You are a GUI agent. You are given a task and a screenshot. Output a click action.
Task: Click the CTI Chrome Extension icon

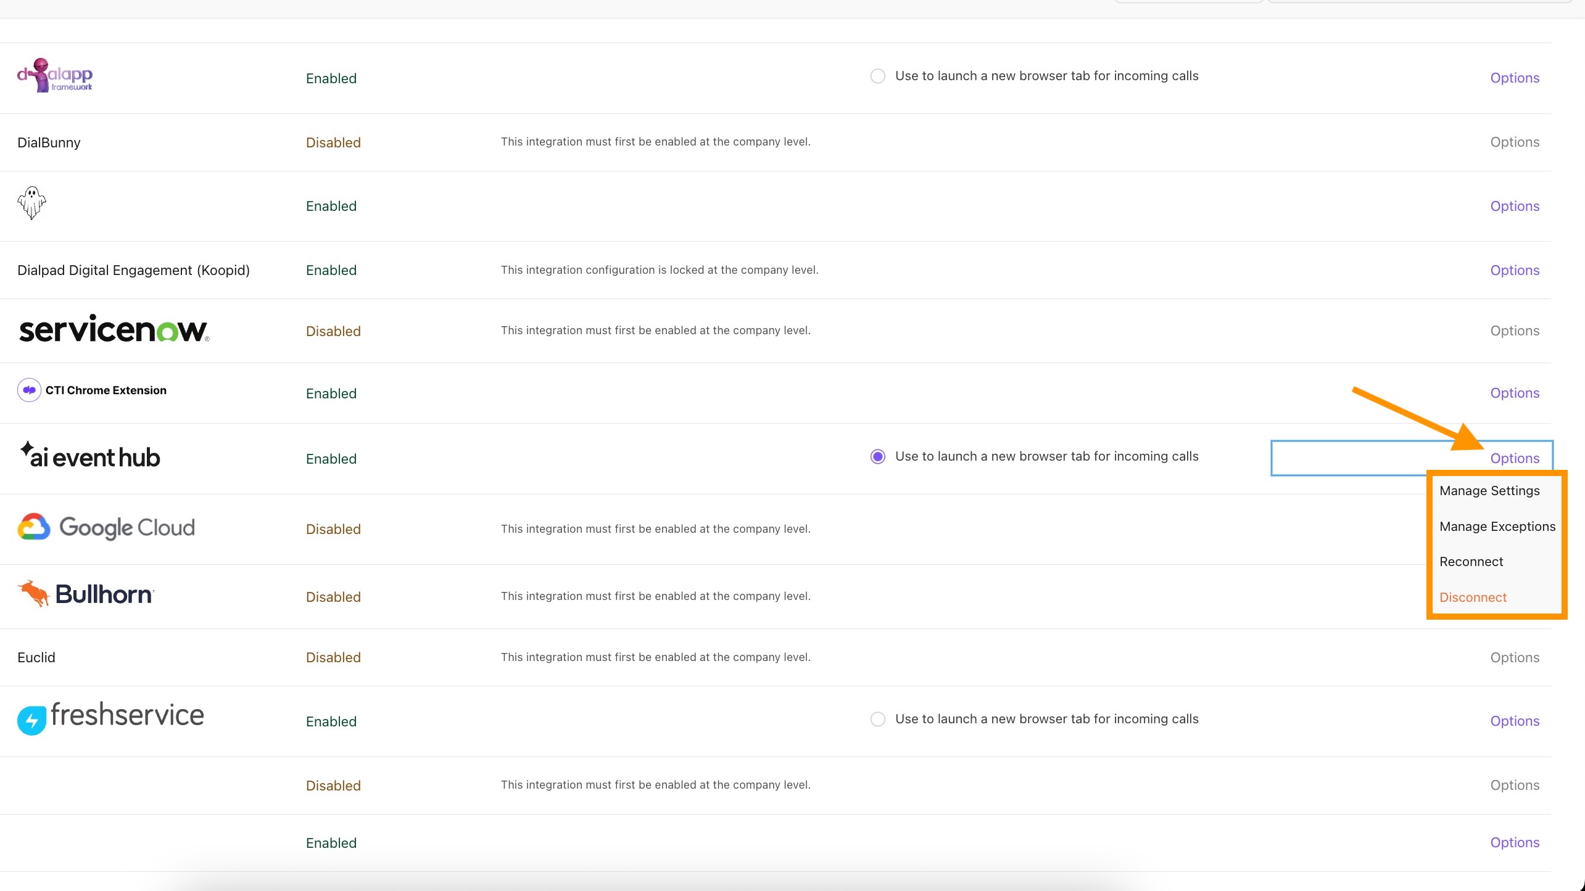(x=29, y=390)
